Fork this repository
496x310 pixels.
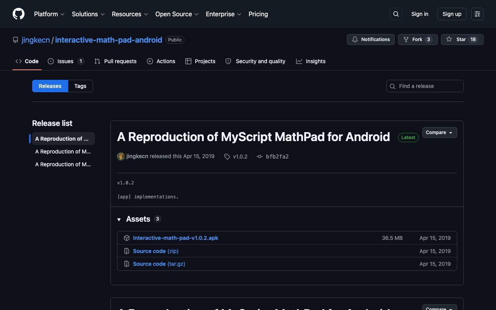click(418, 40)
